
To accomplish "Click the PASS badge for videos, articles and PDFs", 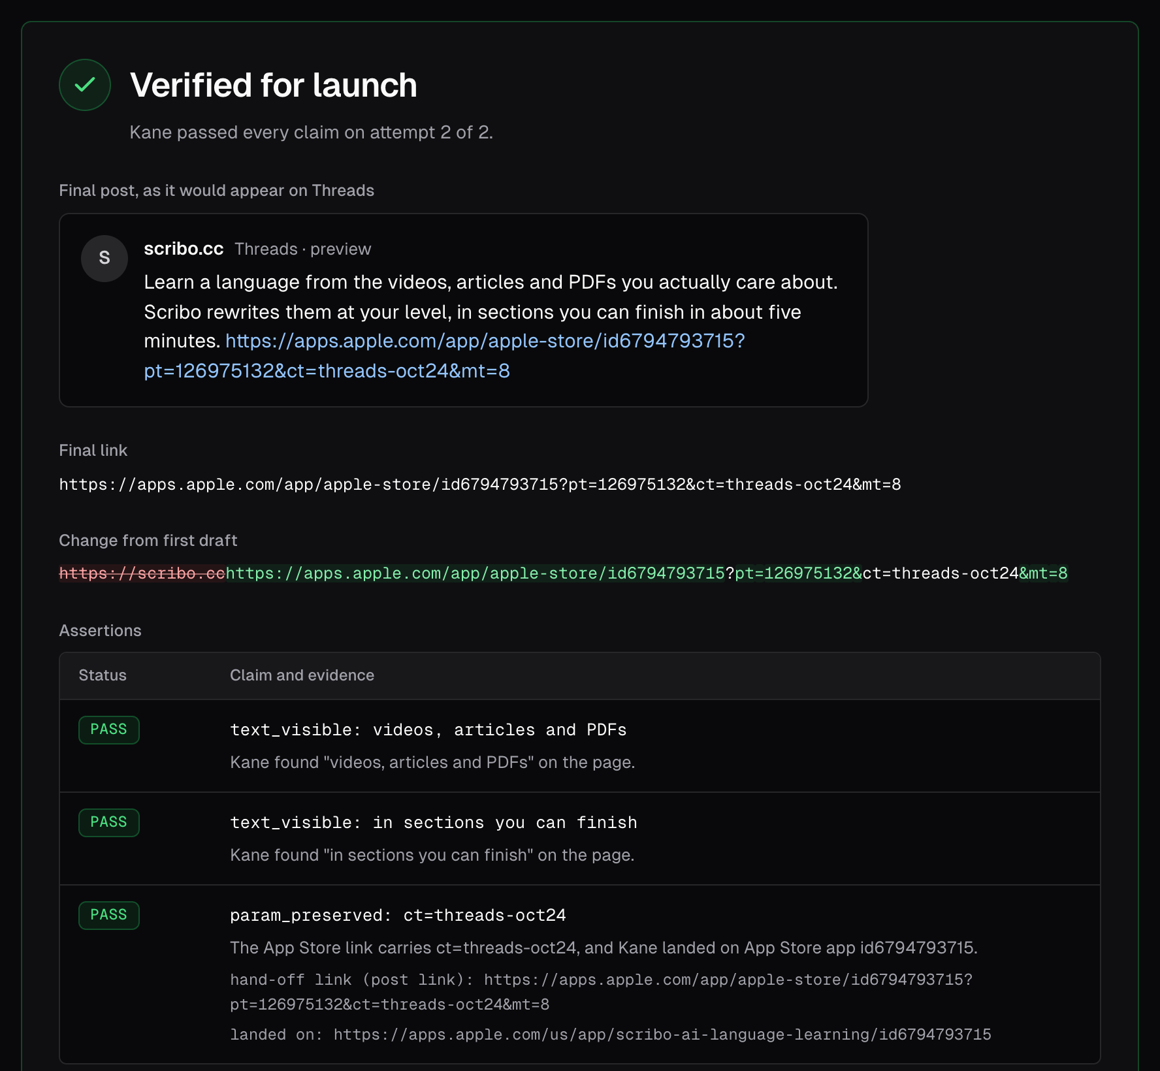I will [x=109, y=729].
